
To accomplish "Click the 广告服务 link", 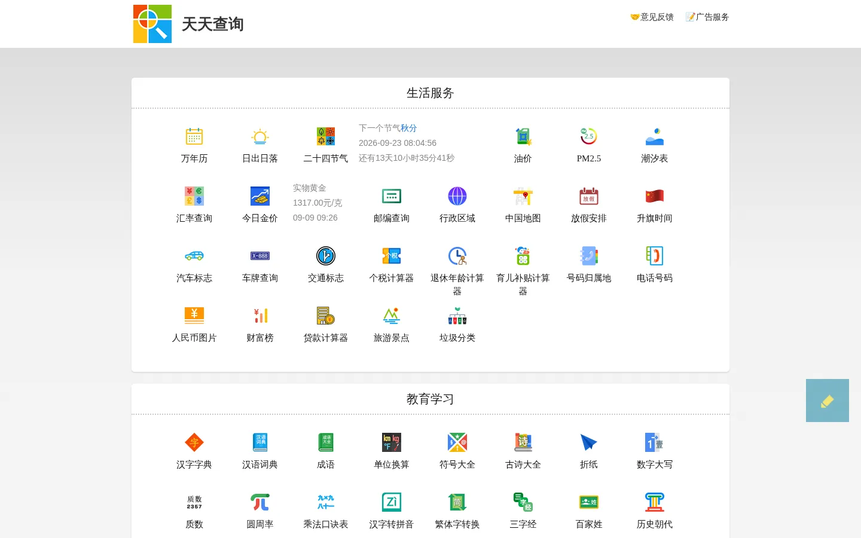I will (707, 17).
